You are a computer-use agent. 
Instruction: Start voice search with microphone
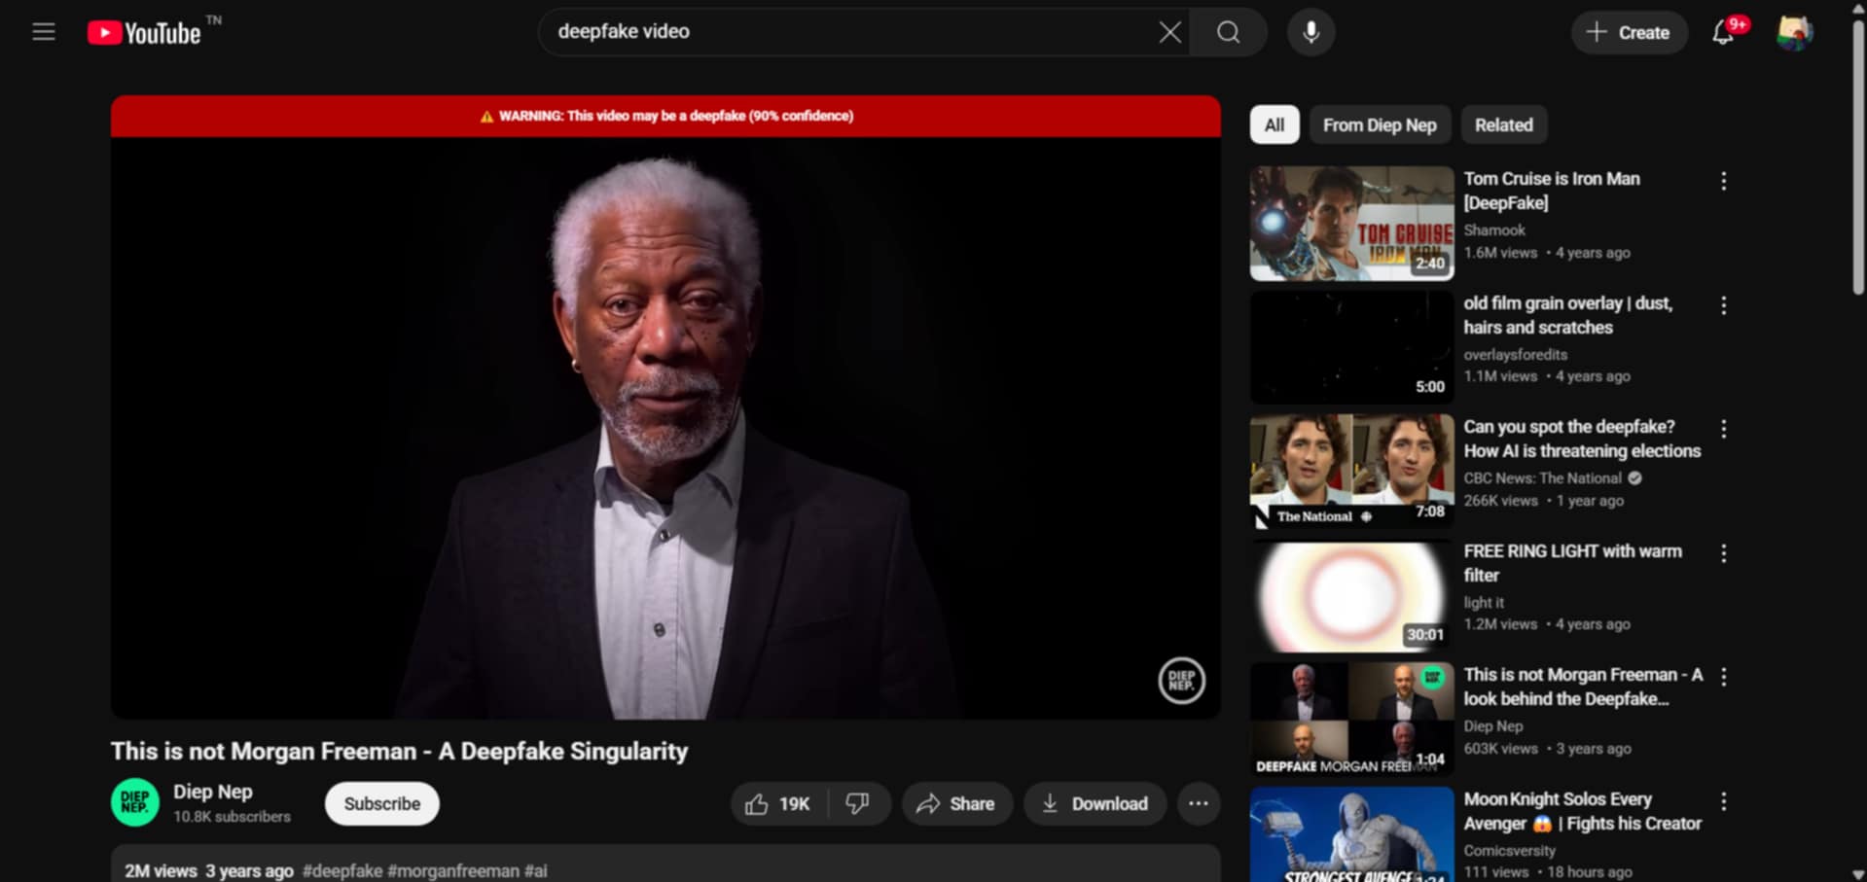pos(1311,32)
